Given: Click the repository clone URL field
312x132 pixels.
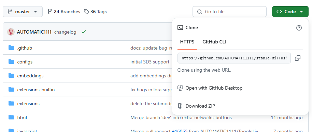Looking at the screenshot, I should (x=234, y=58).
